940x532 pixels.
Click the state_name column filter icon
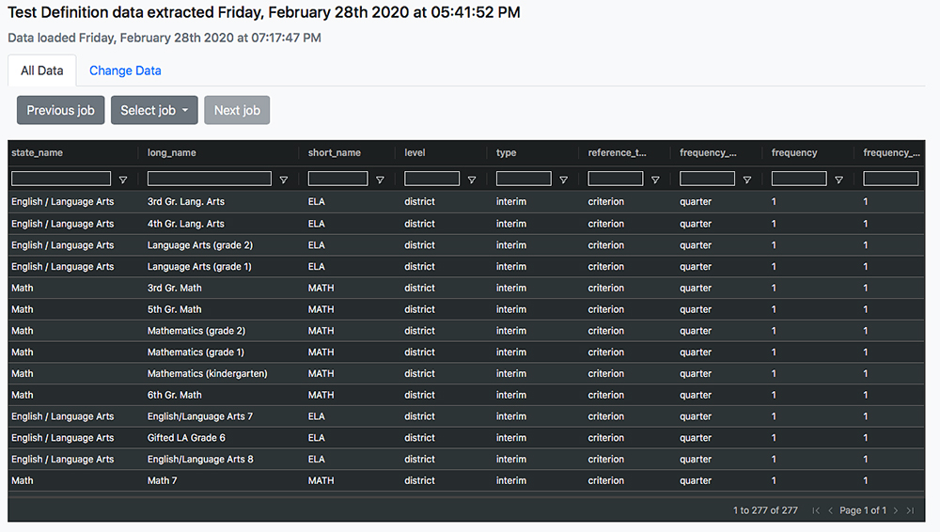coord(123,180)
